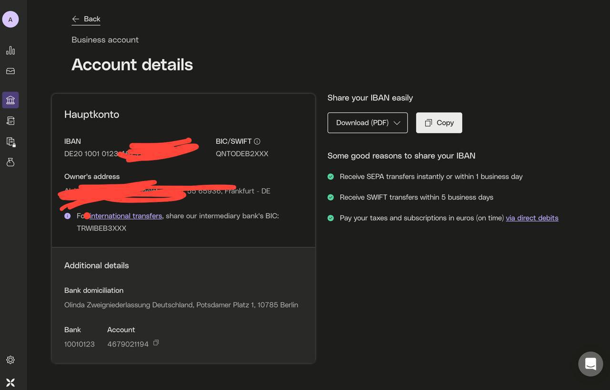Screen dimensions: 610x390
Task: Click the Download (PDF) chevron arrow
Action: point(397,123)
